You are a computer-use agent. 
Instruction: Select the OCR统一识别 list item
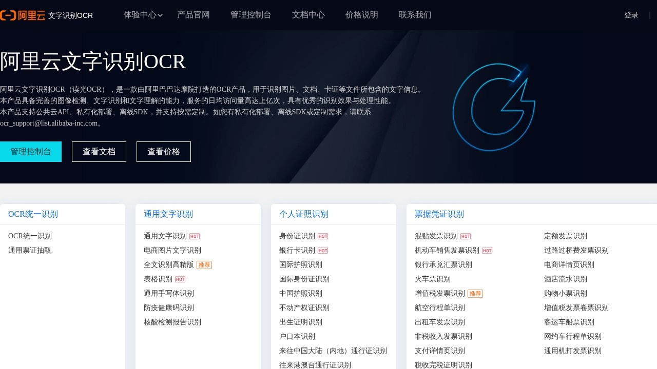click(x=30, y=236)
